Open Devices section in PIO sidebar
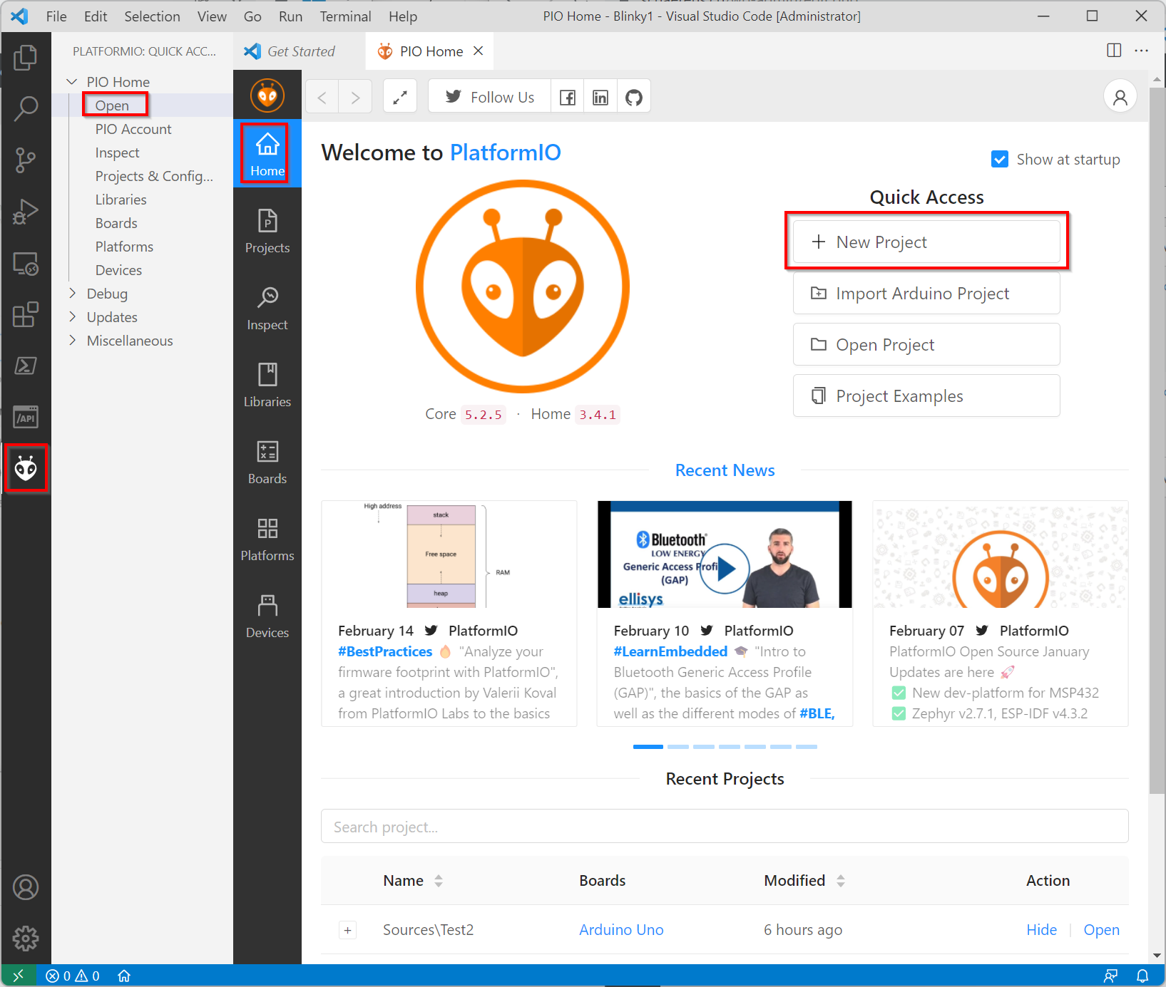This screenshot has height=987, width=1166. click(267, 616)
